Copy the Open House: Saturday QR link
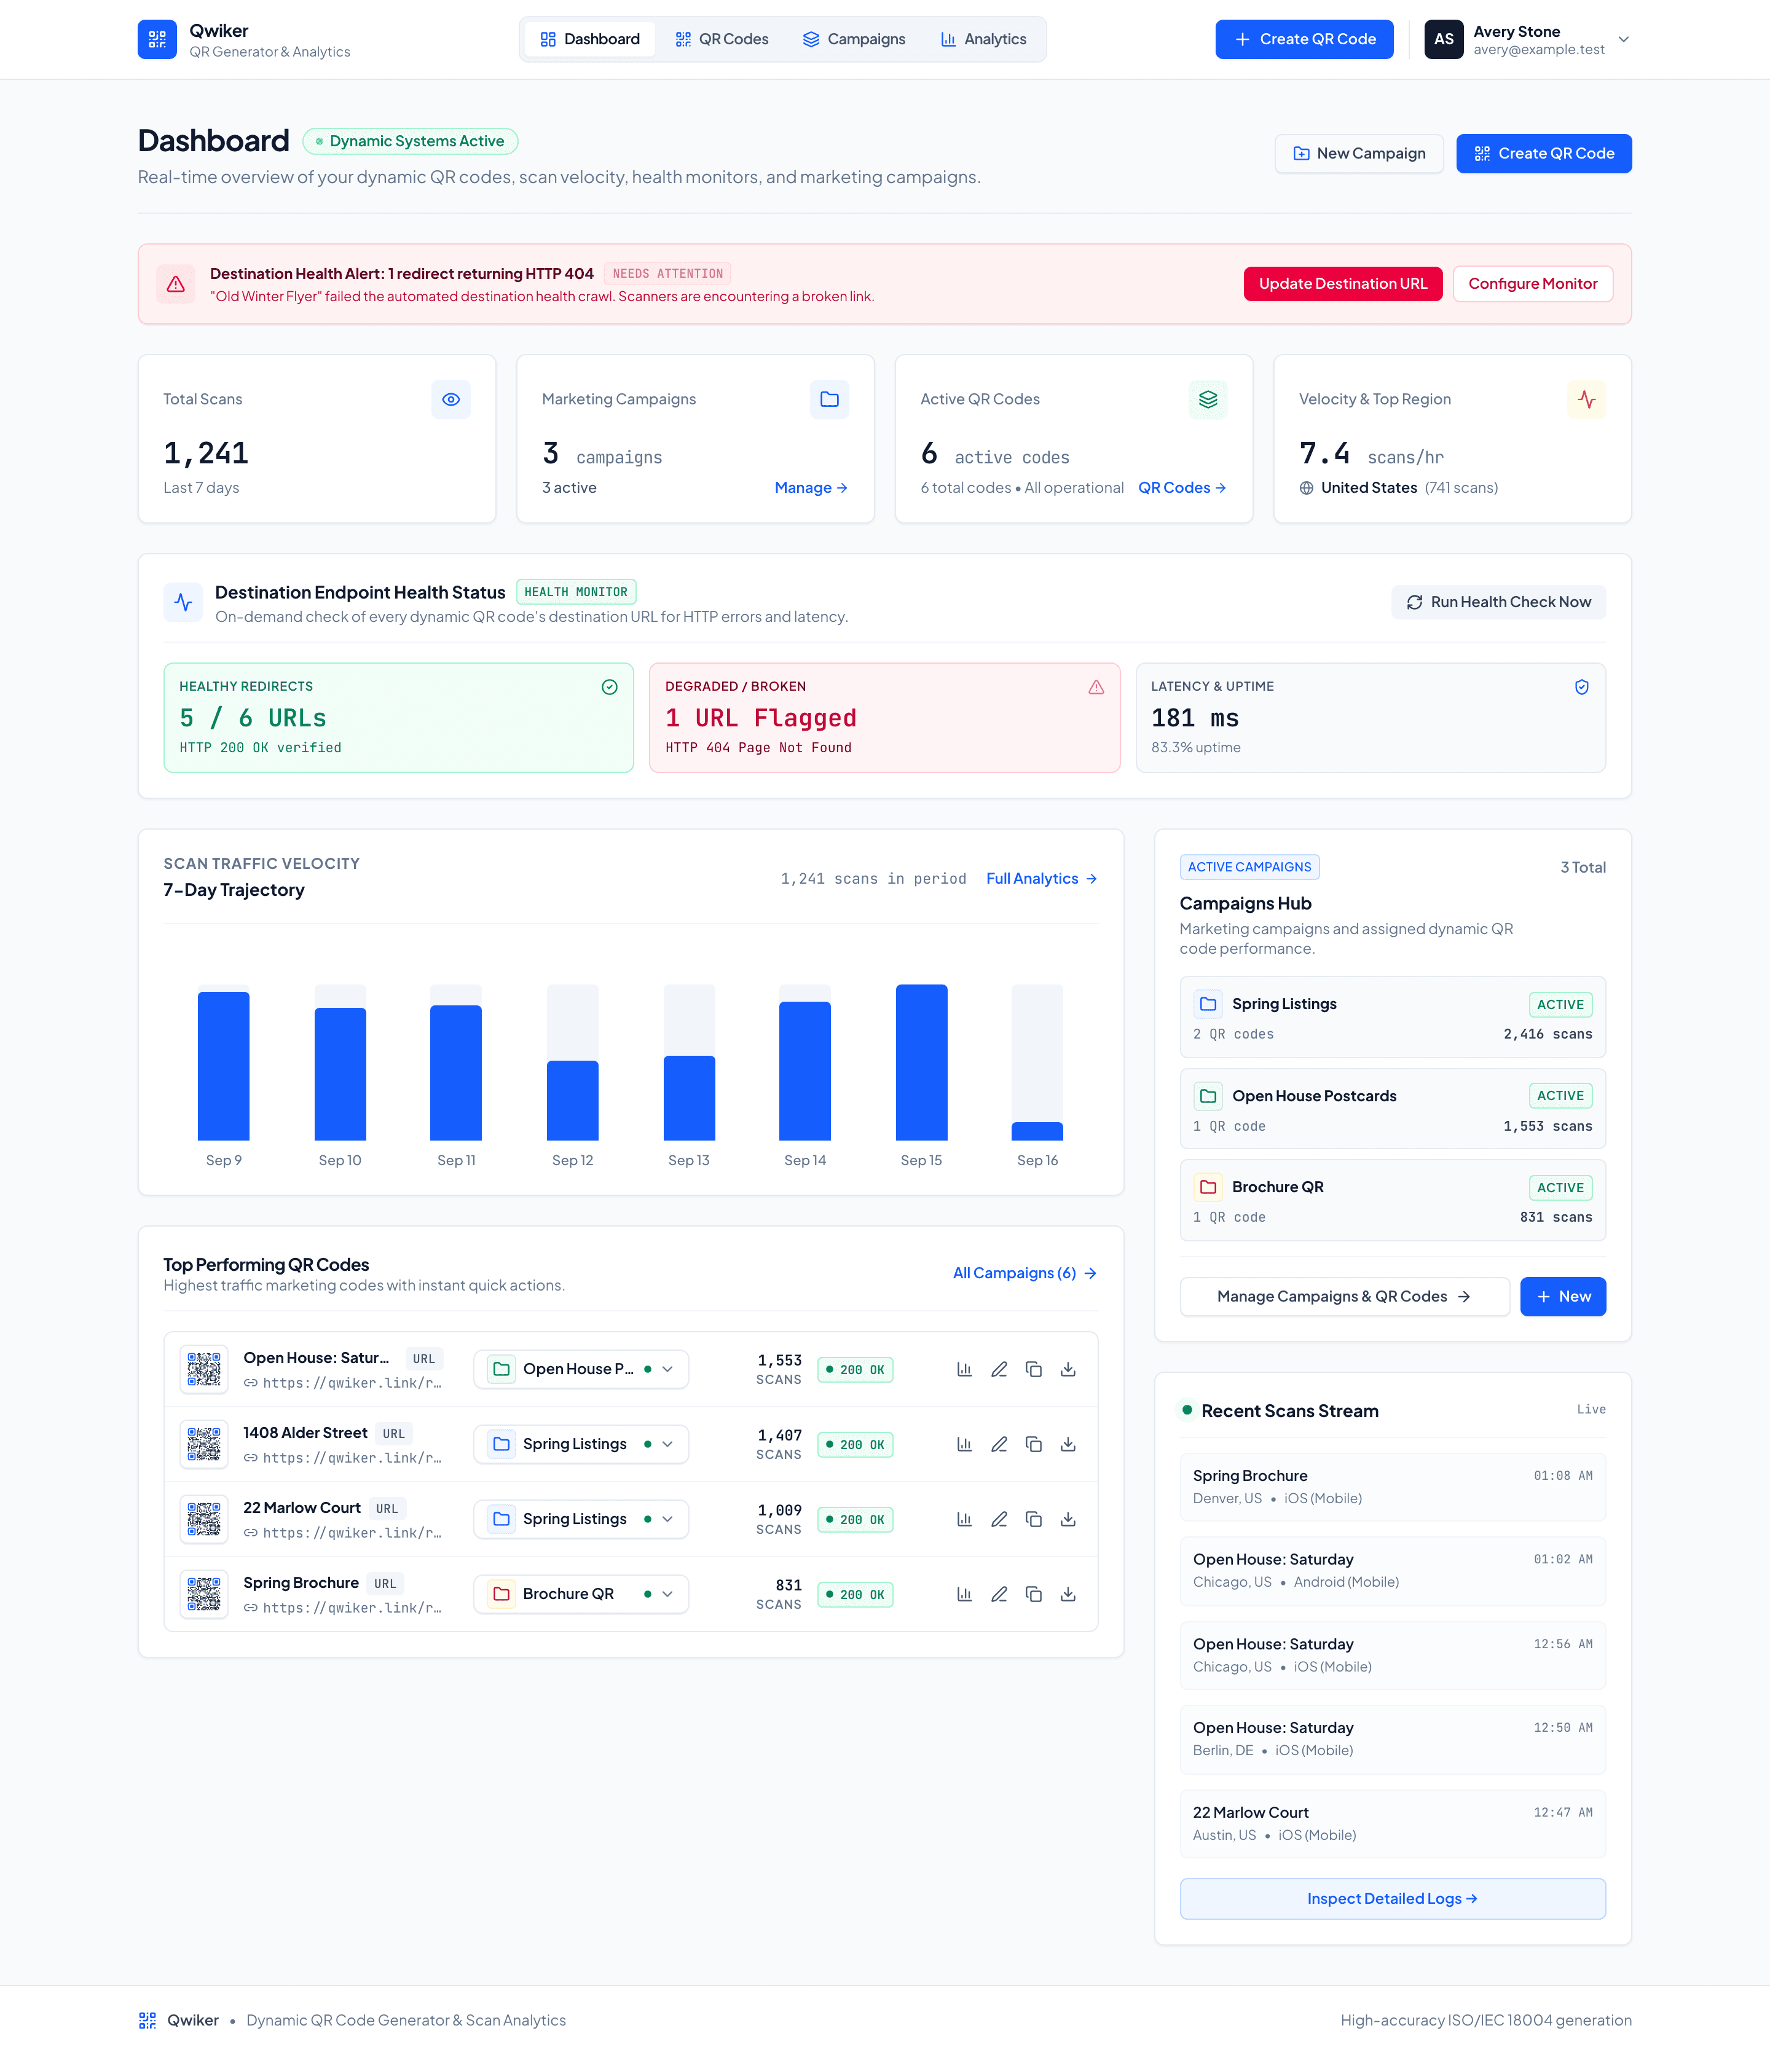This screenshot has height=2055, width=1770. (1034, 1370)
